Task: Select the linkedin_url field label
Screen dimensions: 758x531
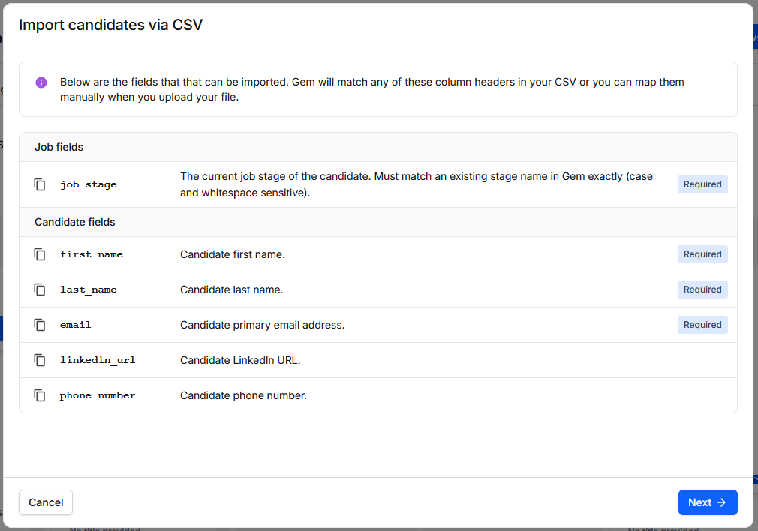Action: coord(98,360)
